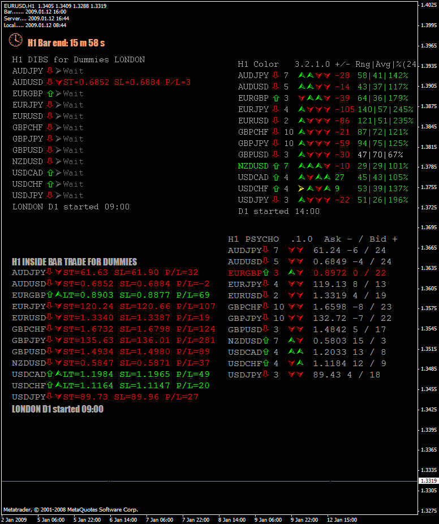
Task: Select the EURUSD,H1 chart title text
Action: [23, 6]
